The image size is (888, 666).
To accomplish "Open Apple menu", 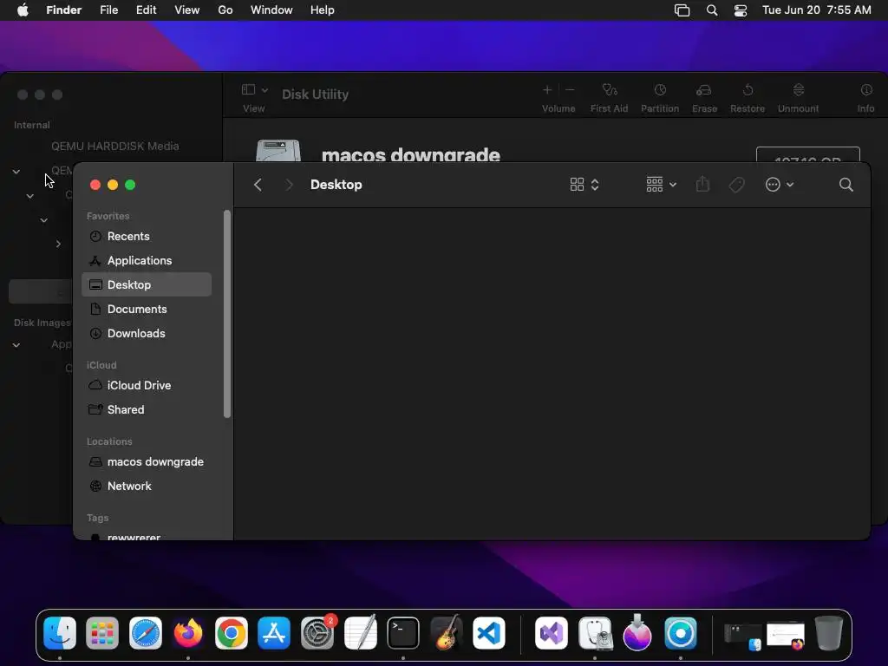I will click(23, 10).
